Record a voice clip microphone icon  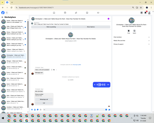[x=32, y=109]
